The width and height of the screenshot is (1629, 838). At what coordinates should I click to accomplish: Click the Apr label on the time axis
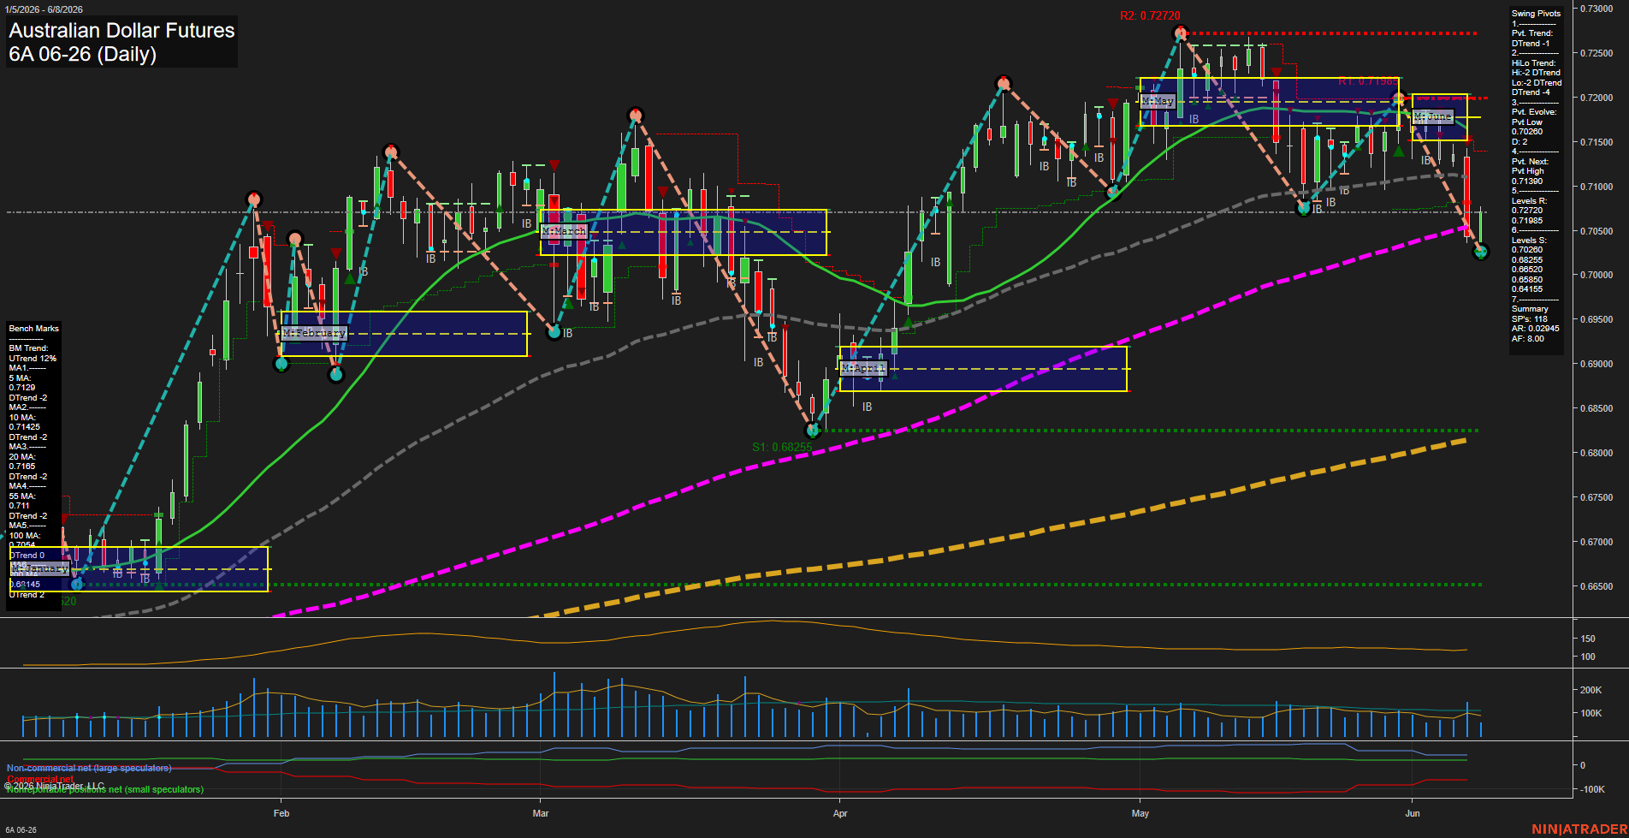tap(840, 813)
